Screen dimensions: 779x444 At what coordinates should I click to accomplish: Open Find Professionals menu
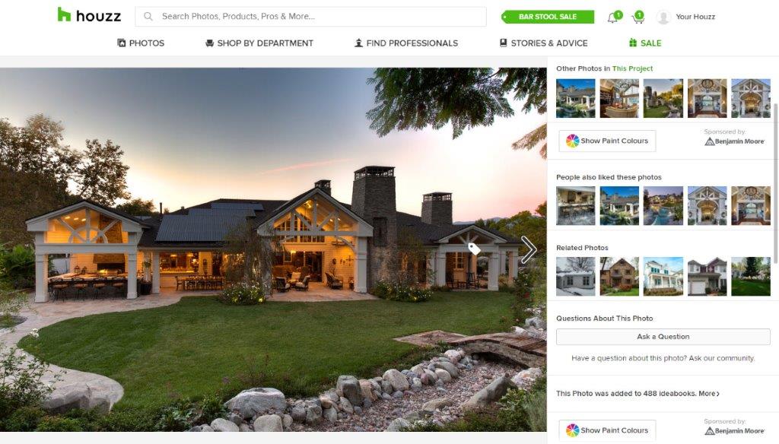click(x=406, y=43)
